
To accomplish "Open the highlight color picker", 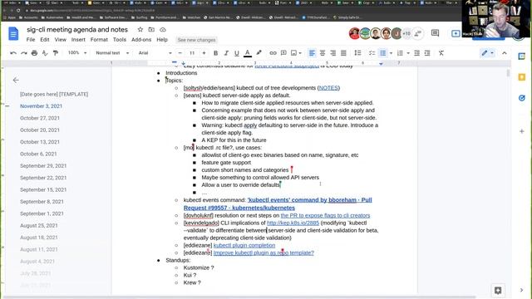I will (x=259, y=53).
